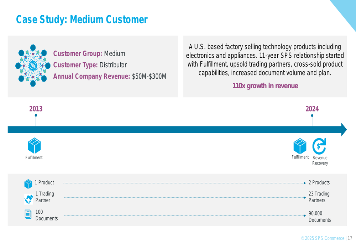Click the documents page icon
Image resolution: width=356 pixels, height=244 pixels.
click(28, 214)
